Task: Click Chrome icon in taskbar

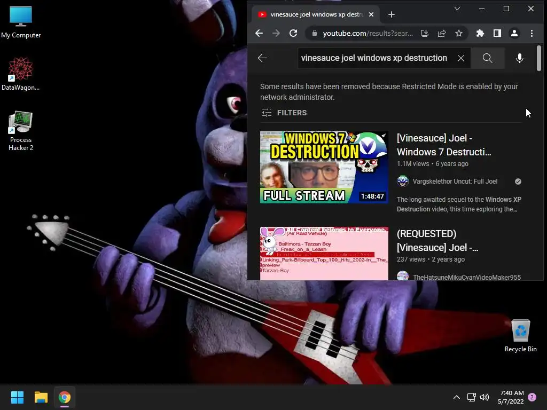Action: (x=65, y=397)
